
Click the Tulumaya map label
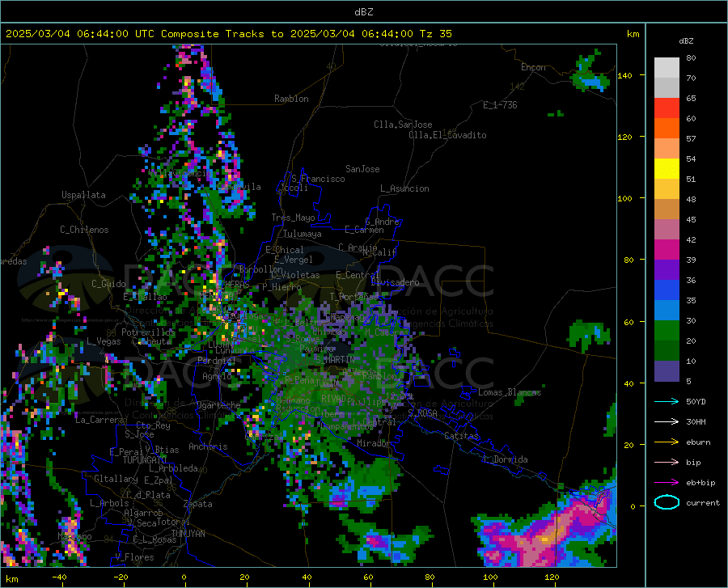pyautogui.click(x=302, y=234)
